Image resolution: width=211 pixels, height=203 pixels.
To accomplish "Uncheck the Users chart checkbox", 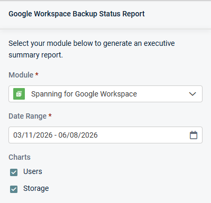I will tap(14, 172).
